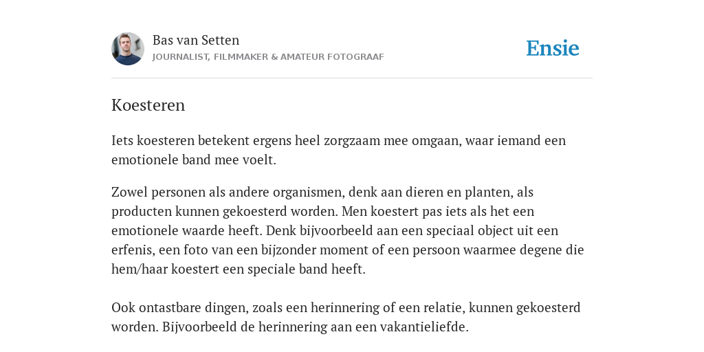Click the paragraph starting with Zowel personen als
Image resolution: width=704 pixels, height=352 pixels.
[x=347, y=230]
